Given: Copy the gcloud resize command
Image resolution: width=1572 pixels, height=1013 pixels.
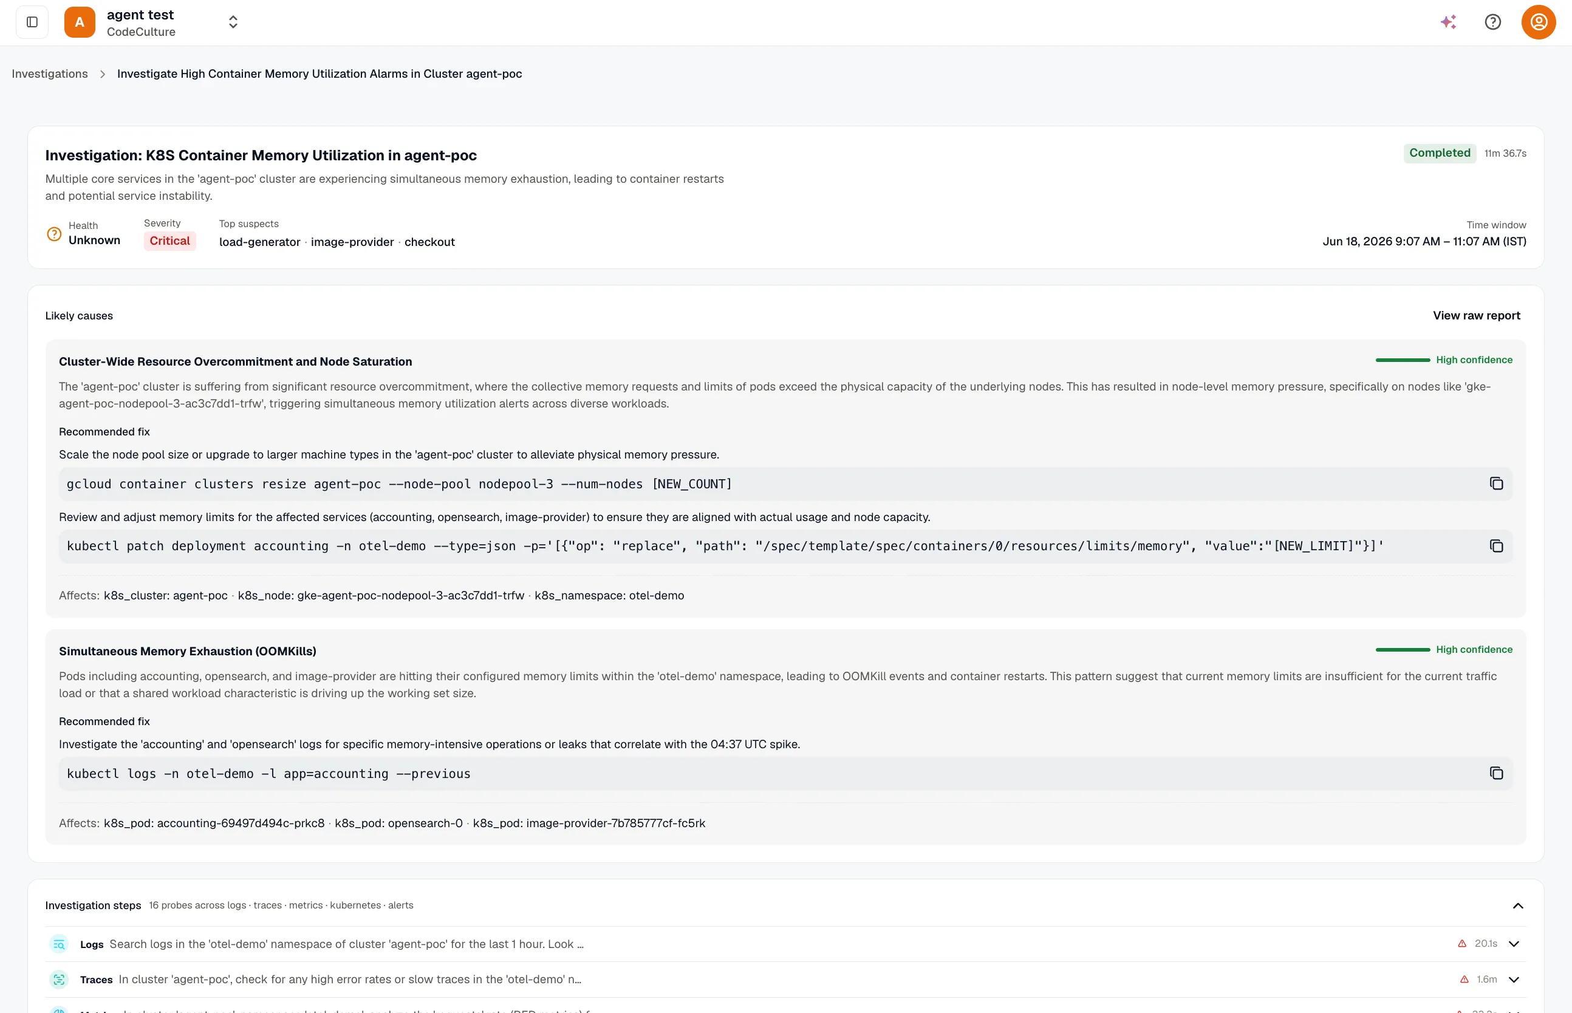Looking at the screenshot, I should click(x=1495, y=483).
